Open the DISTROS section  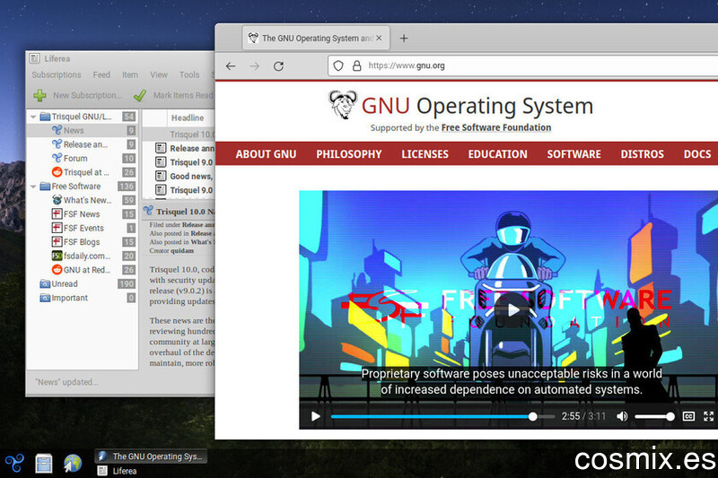pyautogui.click(x=642, y=154)
